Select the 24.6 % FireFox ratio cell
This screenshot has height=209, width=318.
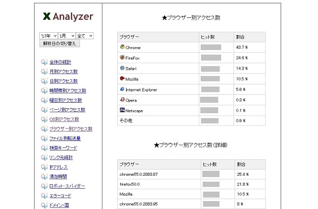coord(249,58)
